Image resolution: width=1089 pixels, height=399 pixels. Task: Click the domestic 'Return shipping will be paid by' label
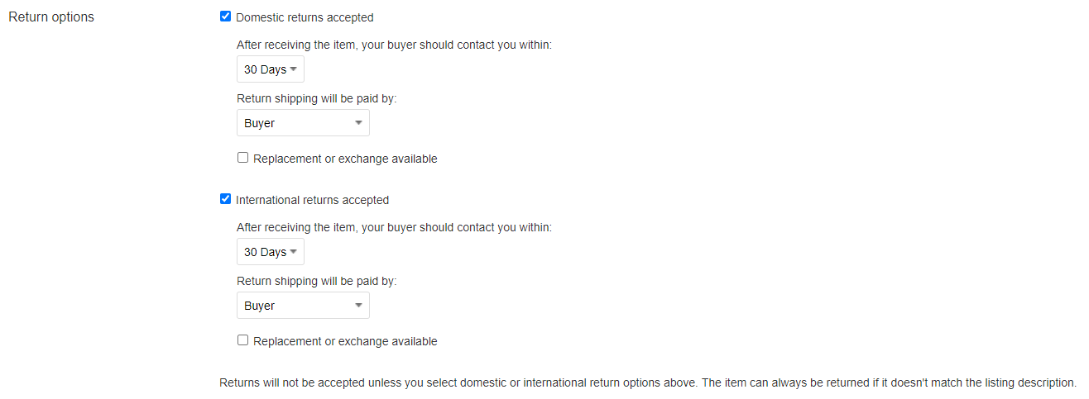coord(317,98)
